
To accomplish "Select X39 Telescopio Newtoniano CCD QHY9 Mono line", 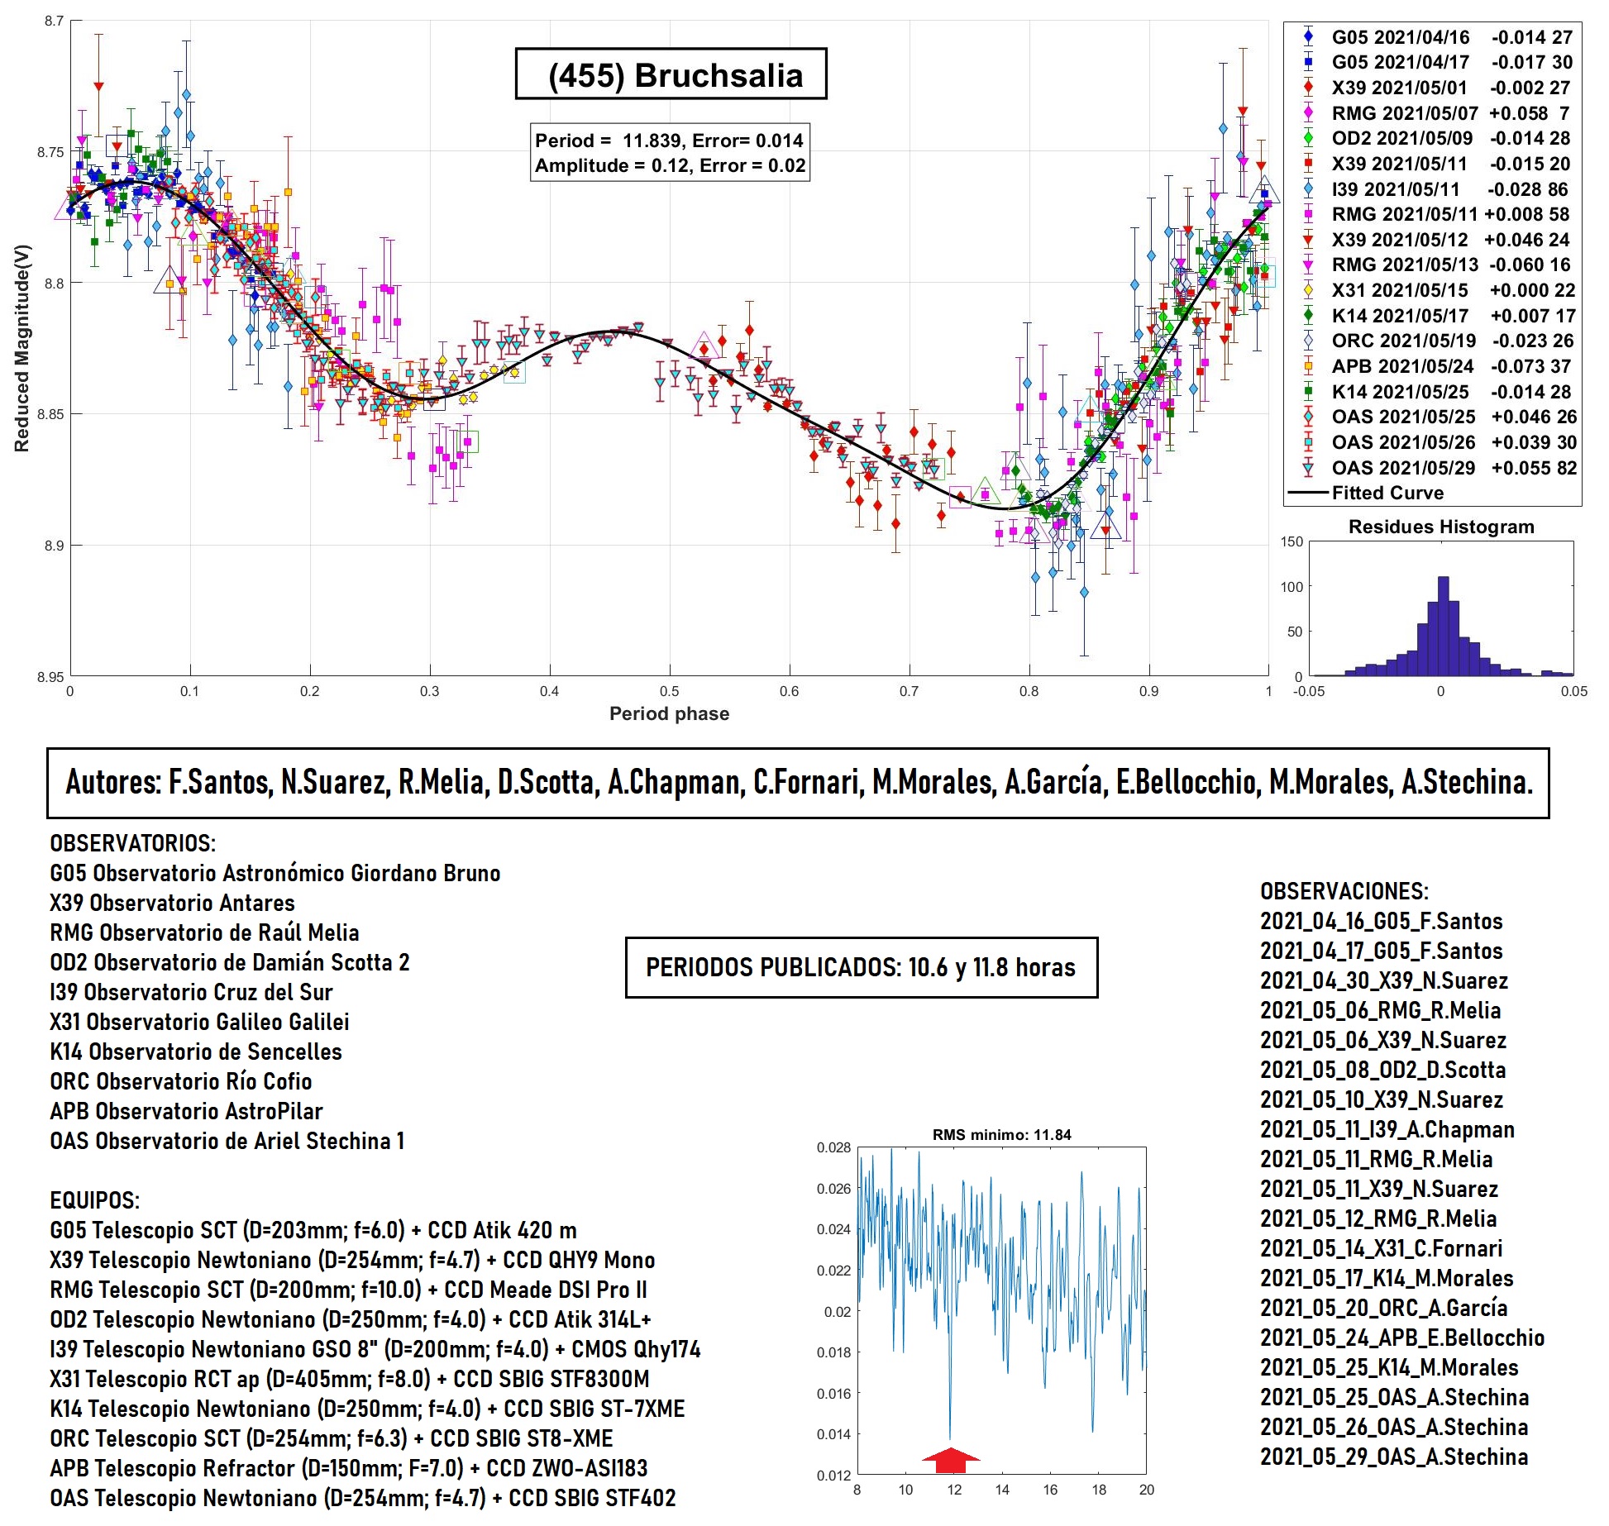I will tap(352, 1260).
